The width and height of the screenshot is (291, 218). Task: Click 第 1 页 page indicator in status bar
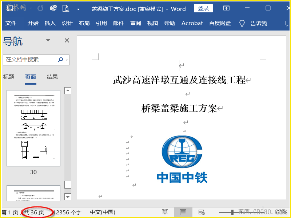point(10,212)
